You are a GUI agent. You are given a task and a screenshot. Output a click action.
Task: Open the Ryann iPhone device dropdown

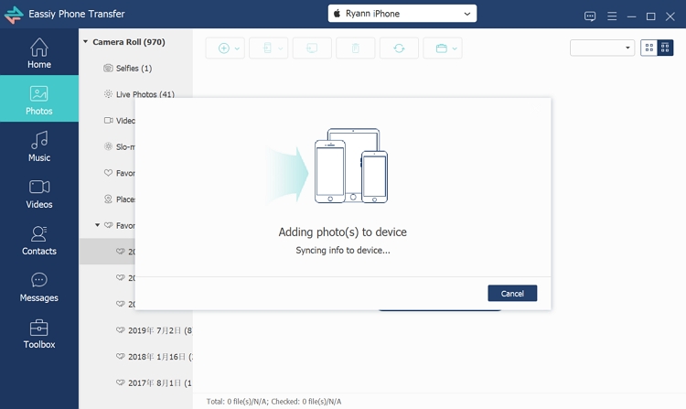pos(402,14)
